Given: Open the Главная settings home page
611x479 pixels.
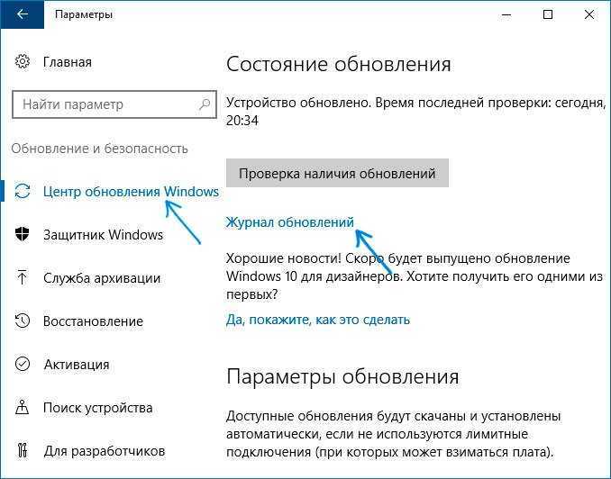Looking at the screenshot, I should (68, 62).
